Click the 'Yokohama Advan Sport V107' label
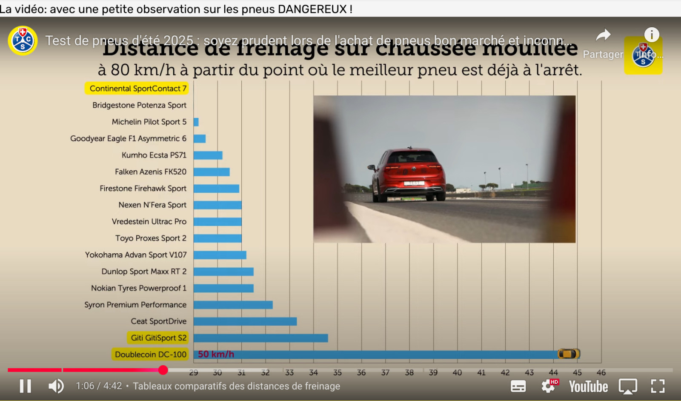 point(136,255)
